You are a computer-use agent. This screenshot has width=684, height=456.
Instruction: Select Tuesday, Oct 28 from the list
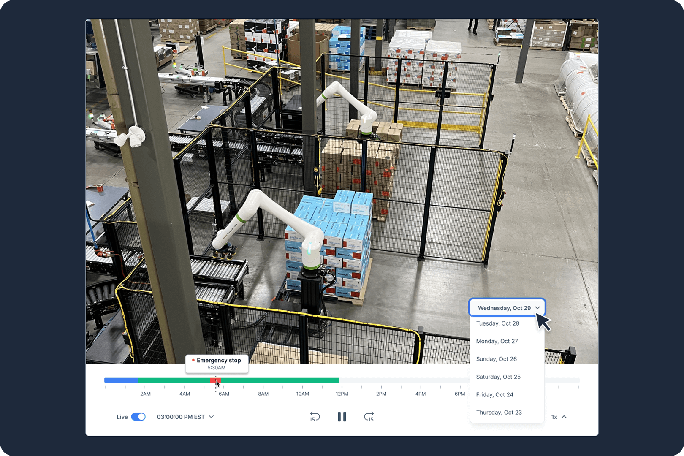(x=498, y=323)
